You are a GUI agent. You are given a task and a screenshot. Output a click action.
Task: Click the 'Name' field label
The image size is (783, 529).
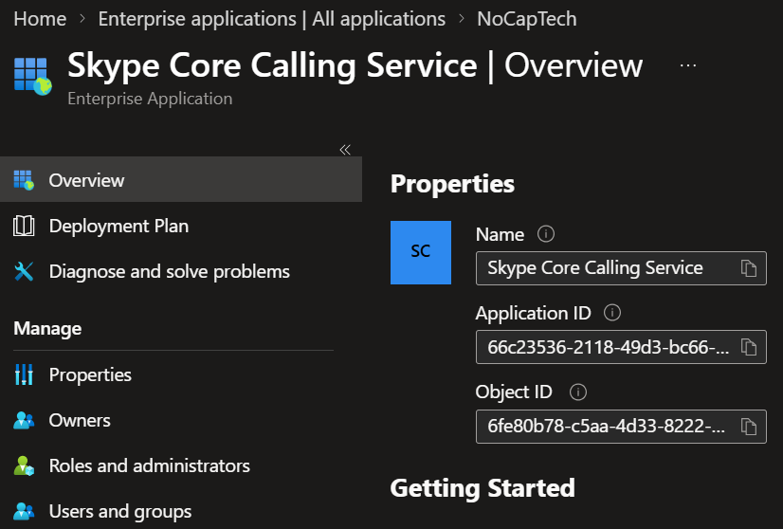coord(500,234)
